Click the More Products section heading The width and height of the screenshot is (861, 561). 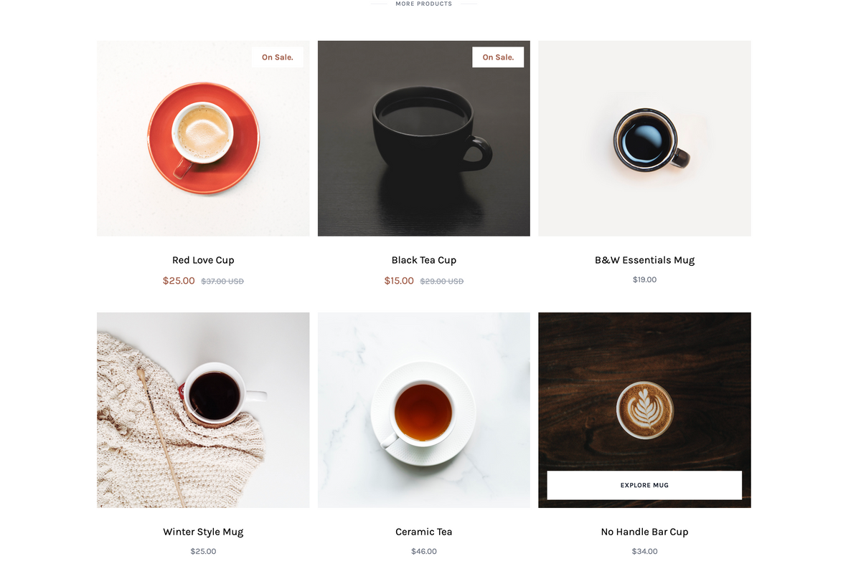(x=424, y=4)
